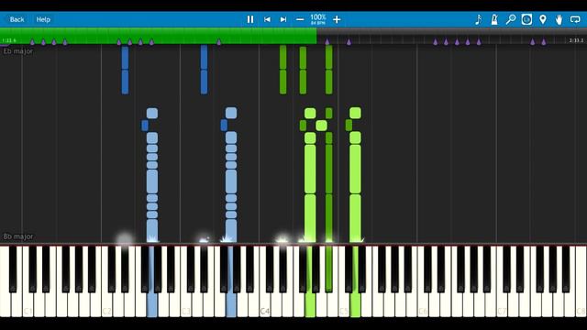
Task: Jump to the bookmark just past the progress end
Action: pos(327,42)
